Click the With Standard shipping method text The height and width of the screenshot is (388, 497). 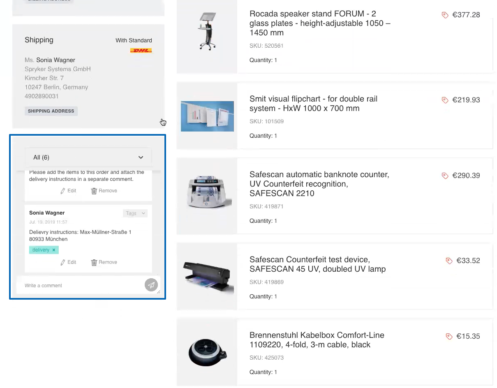click(134, 40)
